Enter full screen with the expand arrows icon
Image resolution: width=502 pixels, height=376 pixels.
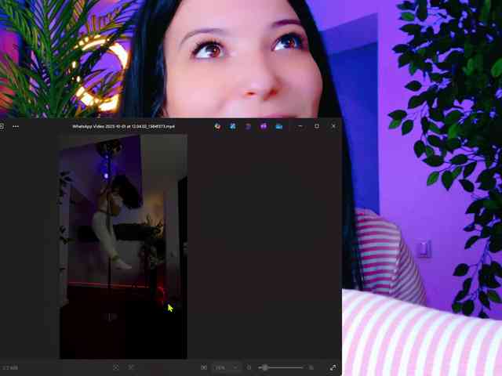click(333, 367)
